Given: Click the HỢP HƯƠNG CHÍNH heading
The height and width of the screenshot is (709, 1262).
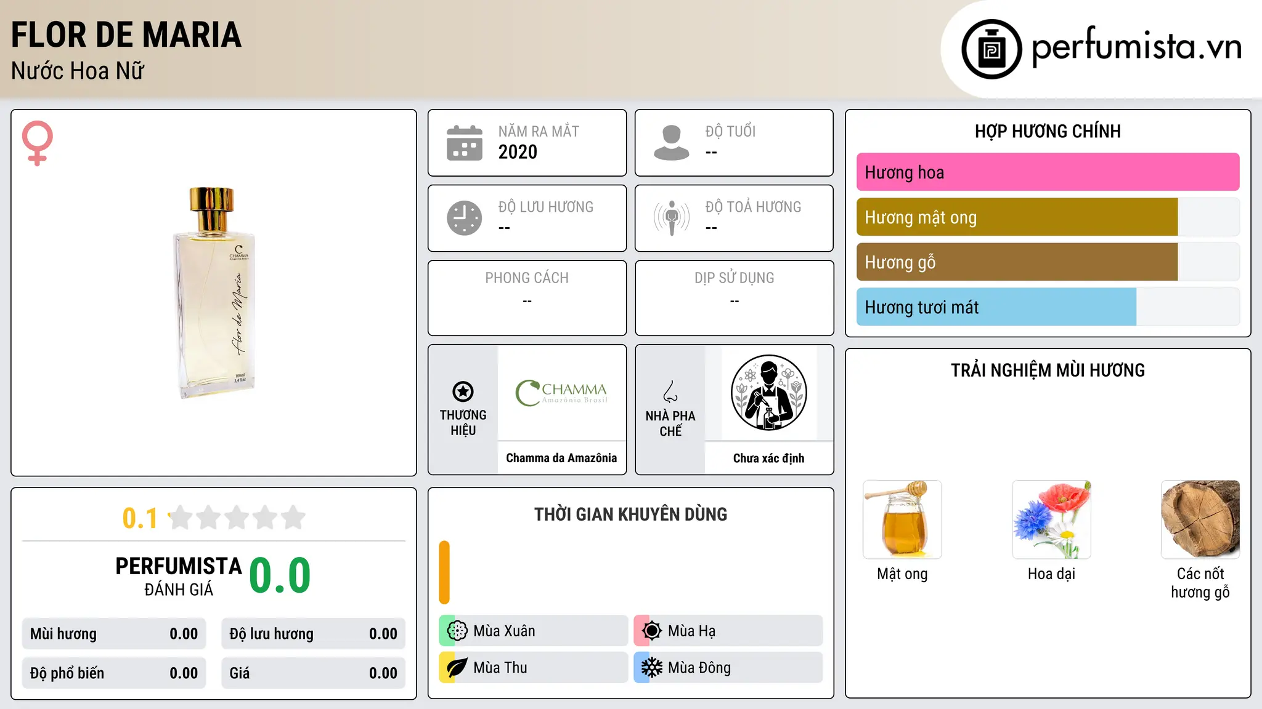Looking at the screenshot, I should (1048, 131).
